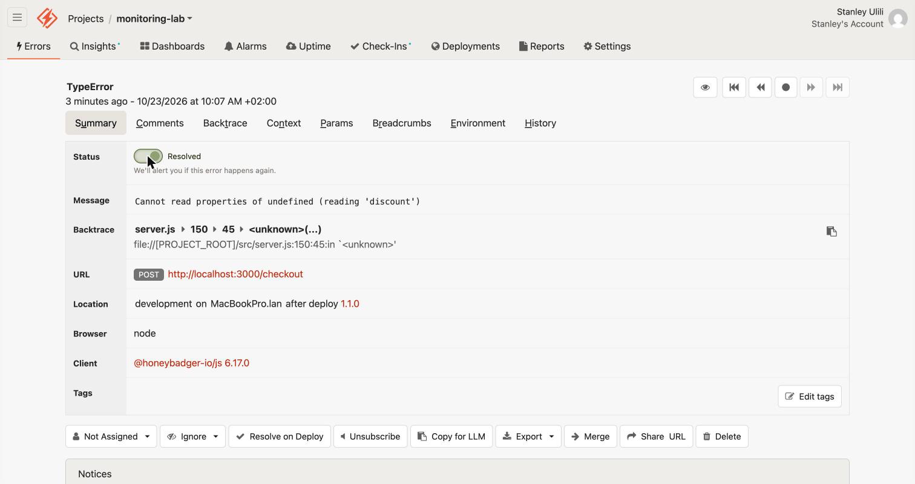Screen dimensions: 915x484
Task: Expand the Ignore dropdown arrow
Action: [x=216, y=436]
